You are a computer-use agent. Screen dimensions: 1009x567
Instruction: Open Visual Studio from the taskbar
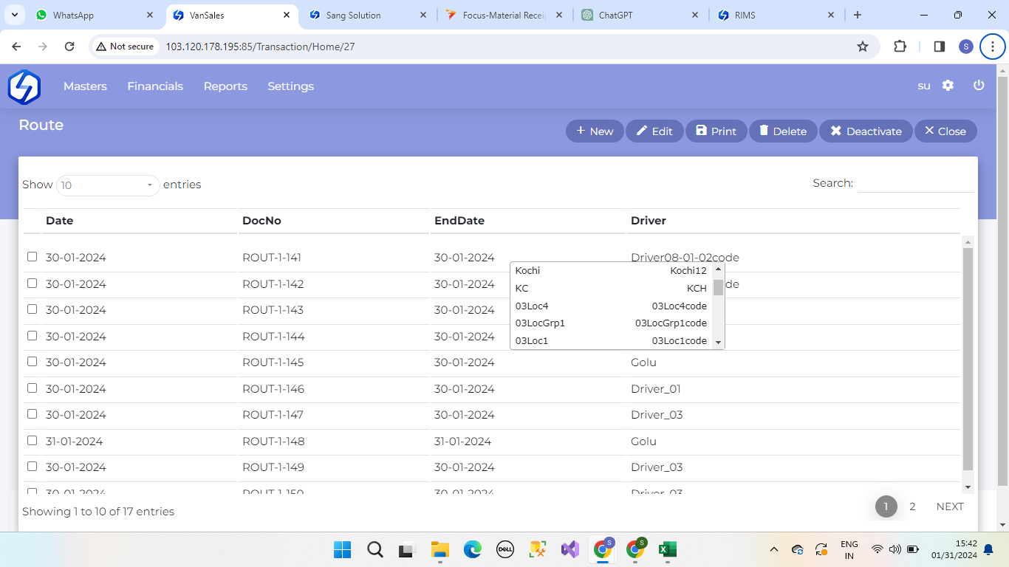(570, 549)
